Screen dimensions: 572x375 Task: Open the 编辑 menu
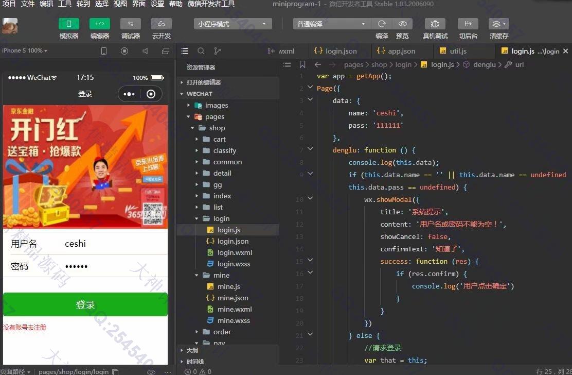[46, 4]
